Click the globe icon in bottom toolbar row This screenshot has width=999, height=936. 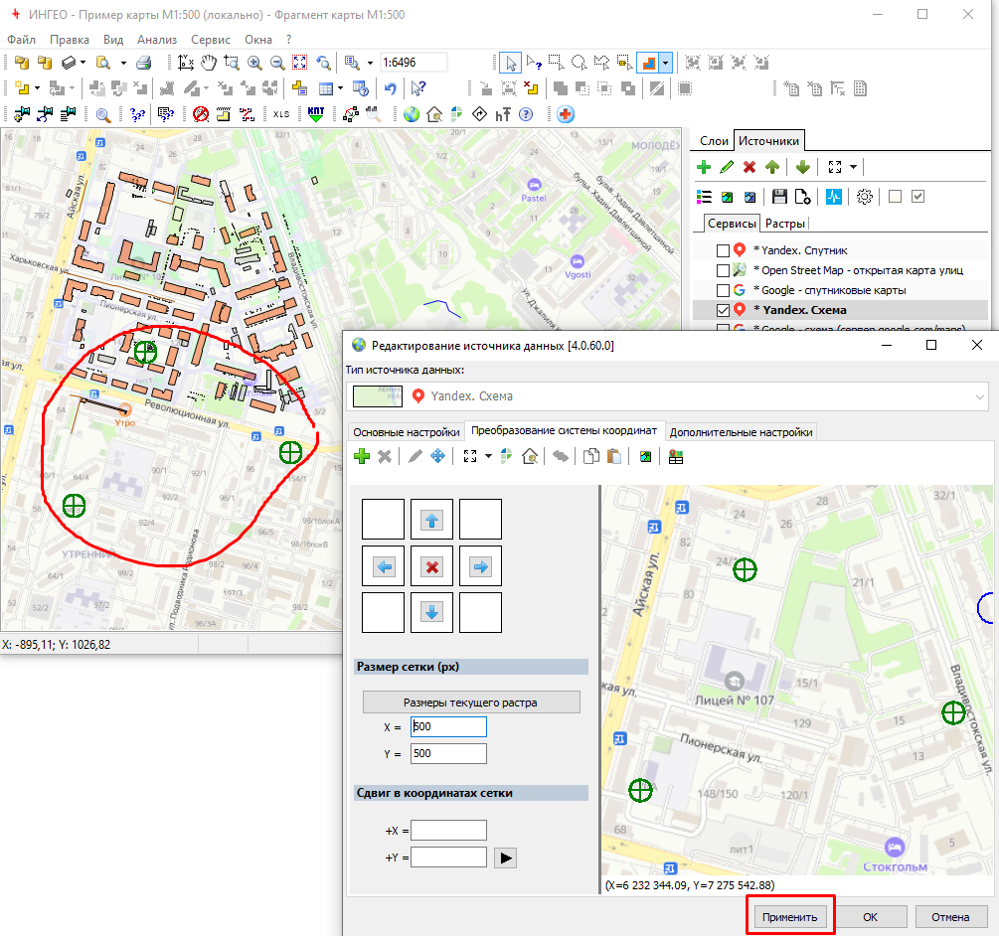click(412, 114)
